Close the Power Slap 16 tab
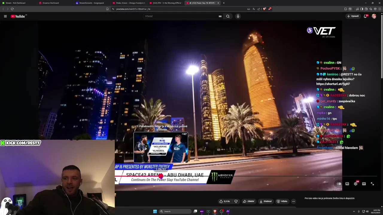The width and height of the screenshot is (383, 215). 218,3
